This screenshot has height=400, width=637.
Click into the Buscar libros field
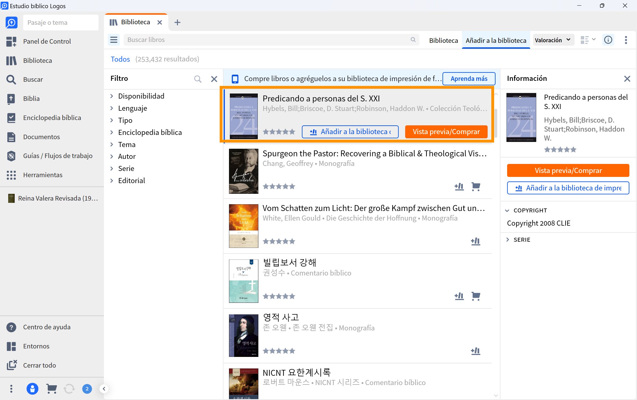pyautogui.click(x=271, y=40)
